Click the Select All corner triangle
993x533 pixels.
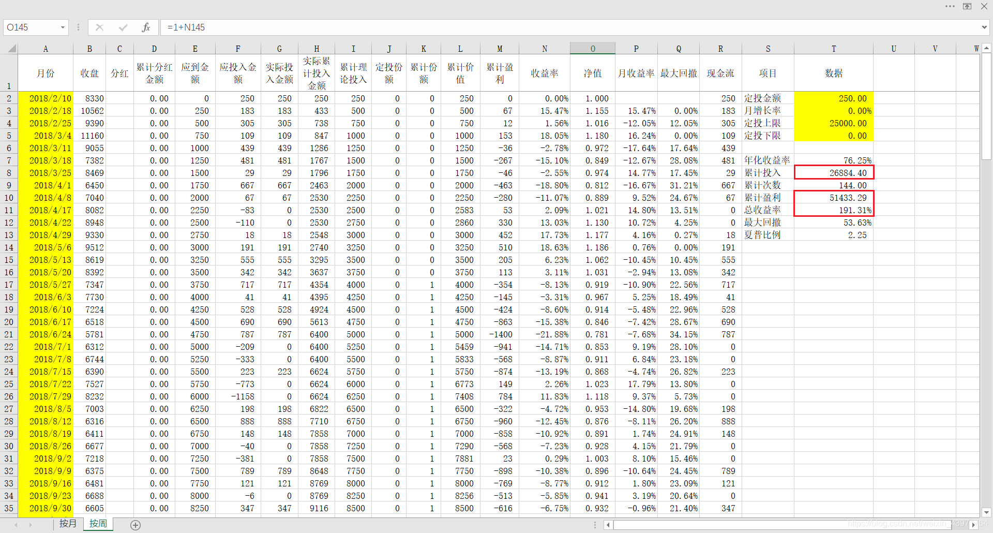[x=11, y=49]
